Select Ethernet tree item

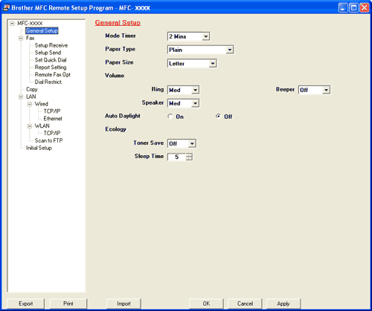(53, 119)
